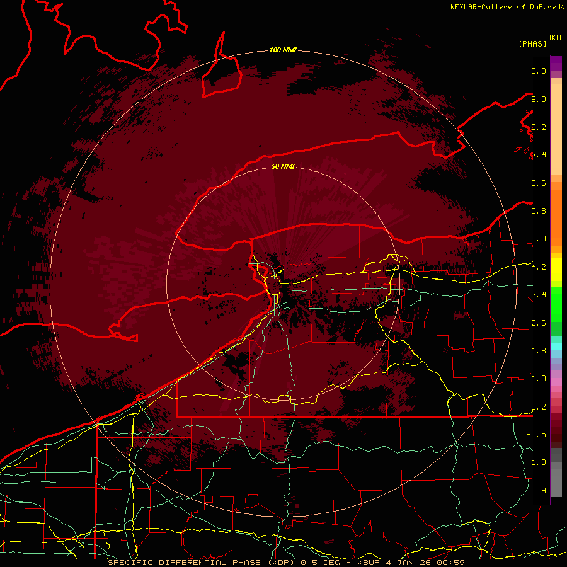
Task: Select the -0.5 scale value
Action: pos(536,435)
